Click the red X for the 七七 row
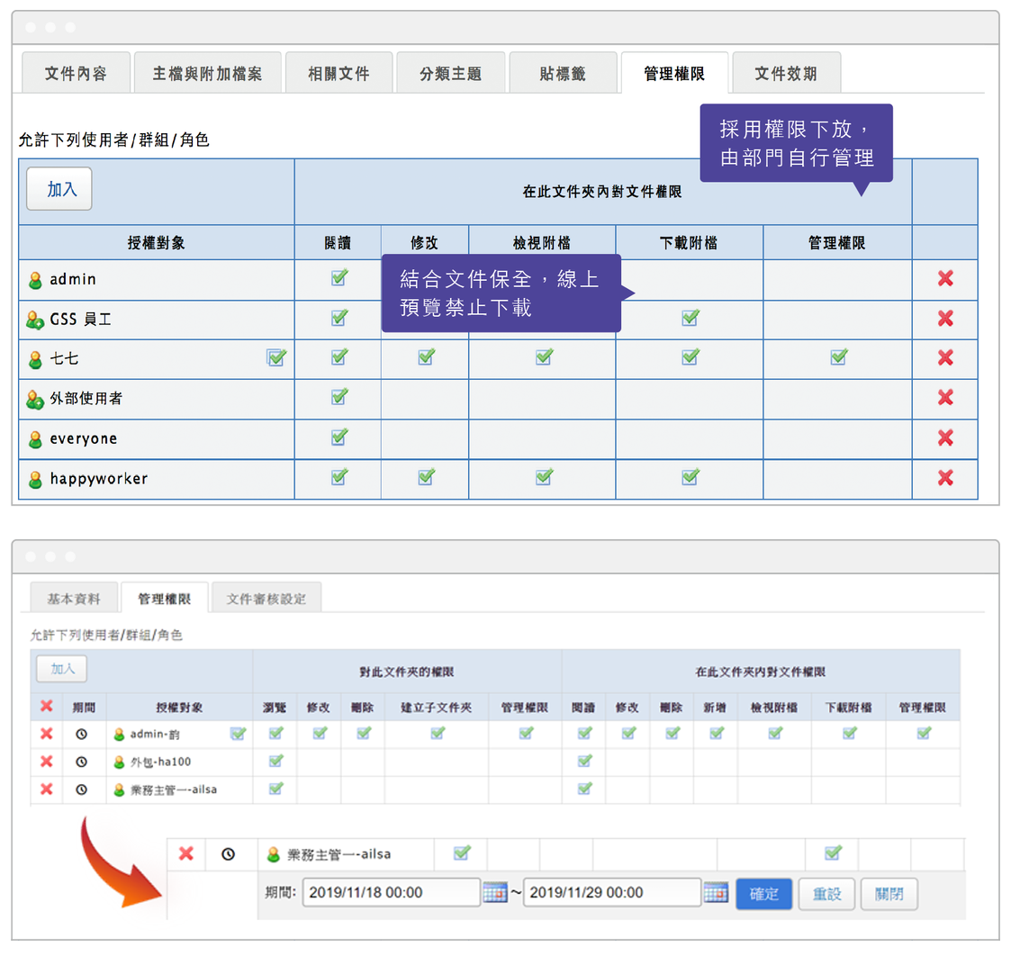1011x956 pixels. tap(945, 357)
